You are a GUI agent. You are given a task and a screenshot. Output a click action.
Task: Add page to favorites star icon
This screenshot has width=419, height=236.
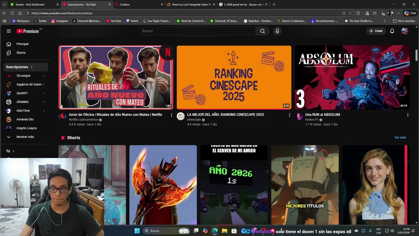(x=350, y=13)
